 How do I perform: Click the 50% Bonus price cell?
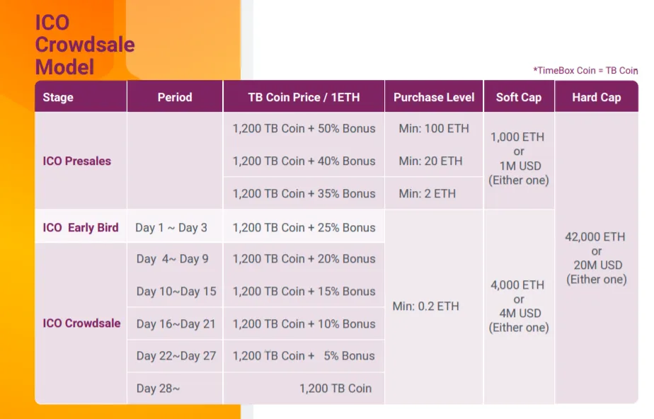tap(304, 128)
